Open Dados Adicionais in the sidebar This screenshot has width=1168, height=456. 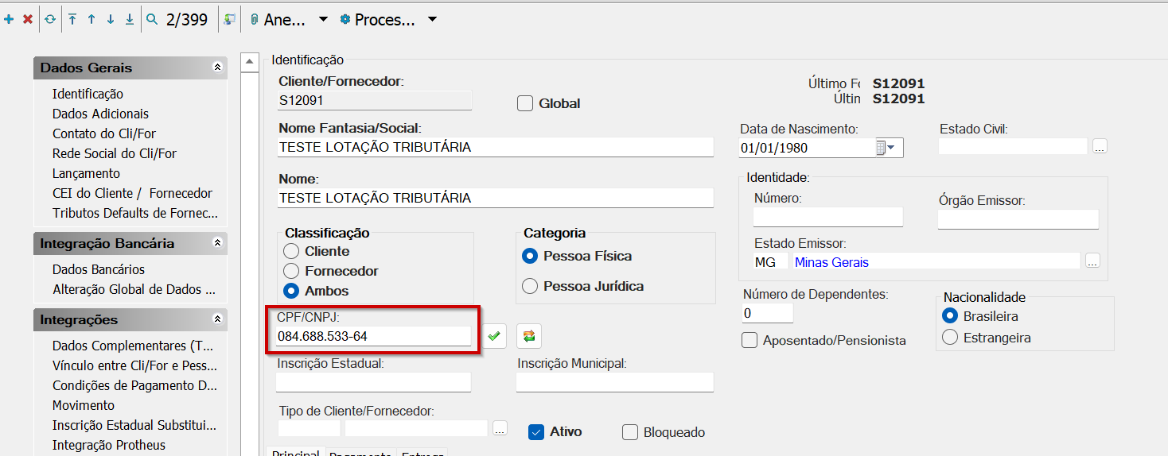click(100, 114)
